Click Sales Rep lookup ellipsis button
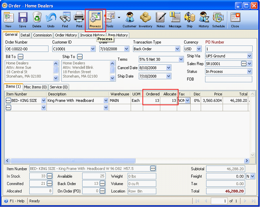The image size is (260, 207). [x=243, y=63]
